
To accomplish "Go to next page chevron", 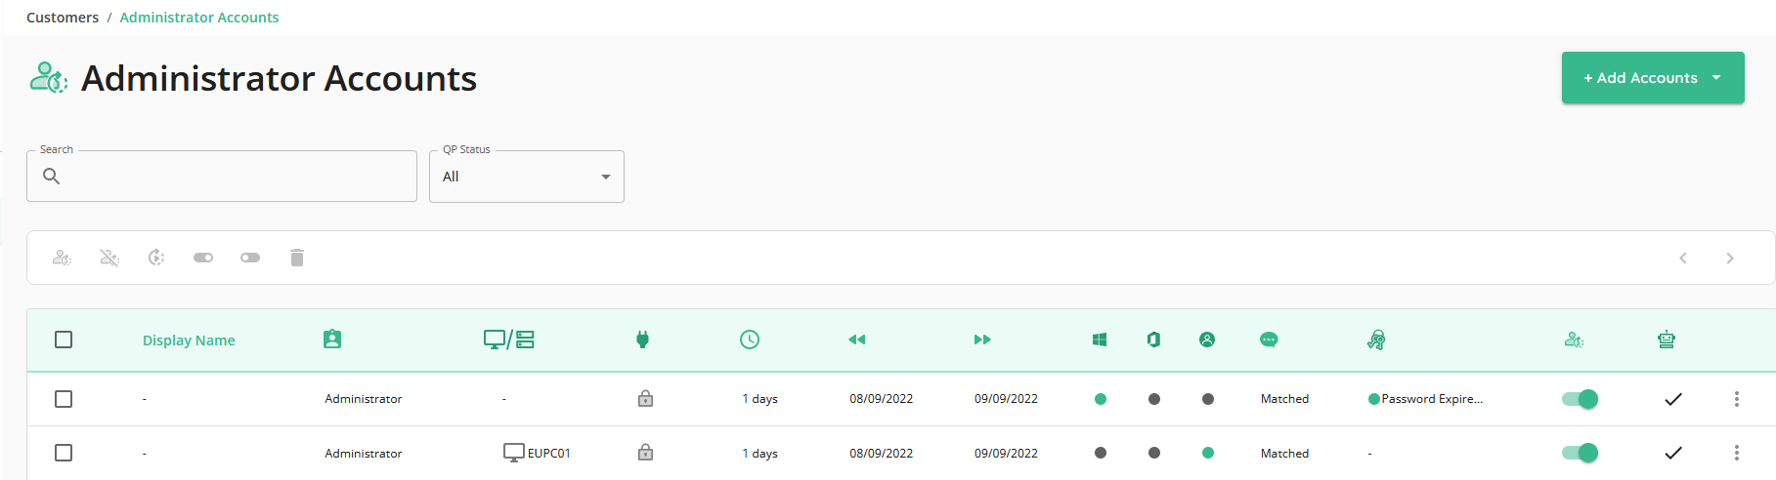I will tap(1730, 259).
